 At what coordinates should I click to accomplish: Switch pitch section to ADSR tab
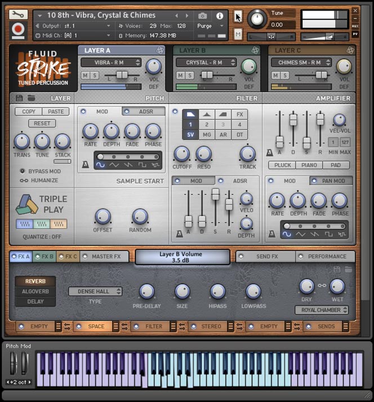click(x=144, y=112)
